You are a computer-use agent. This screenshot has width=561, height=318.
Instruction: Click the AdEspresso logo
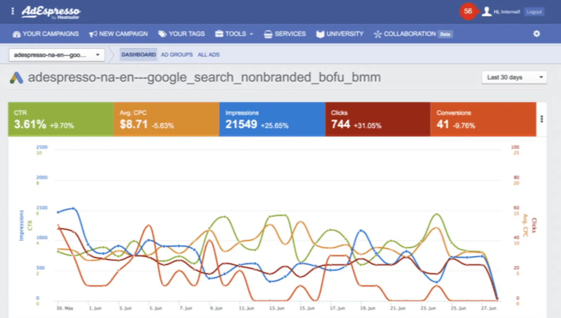[51, 12]
